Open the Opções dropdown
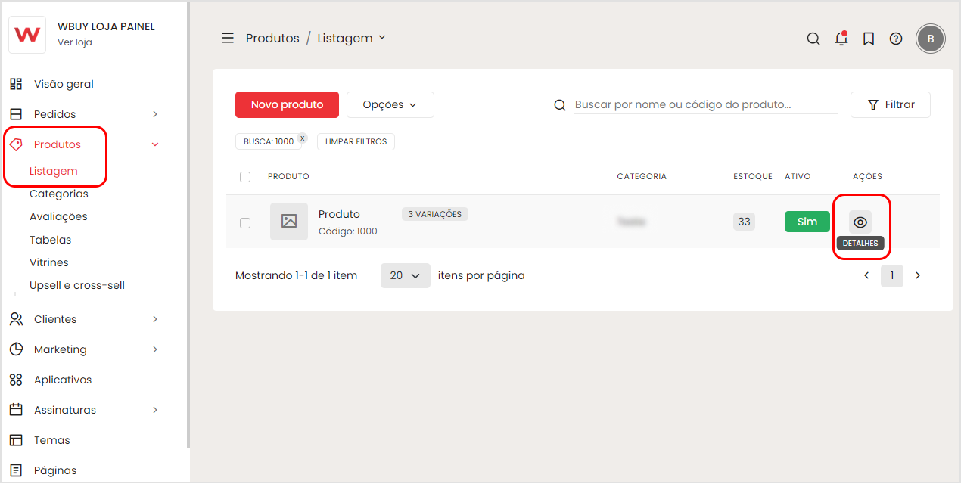 click(x=390, y=105)
